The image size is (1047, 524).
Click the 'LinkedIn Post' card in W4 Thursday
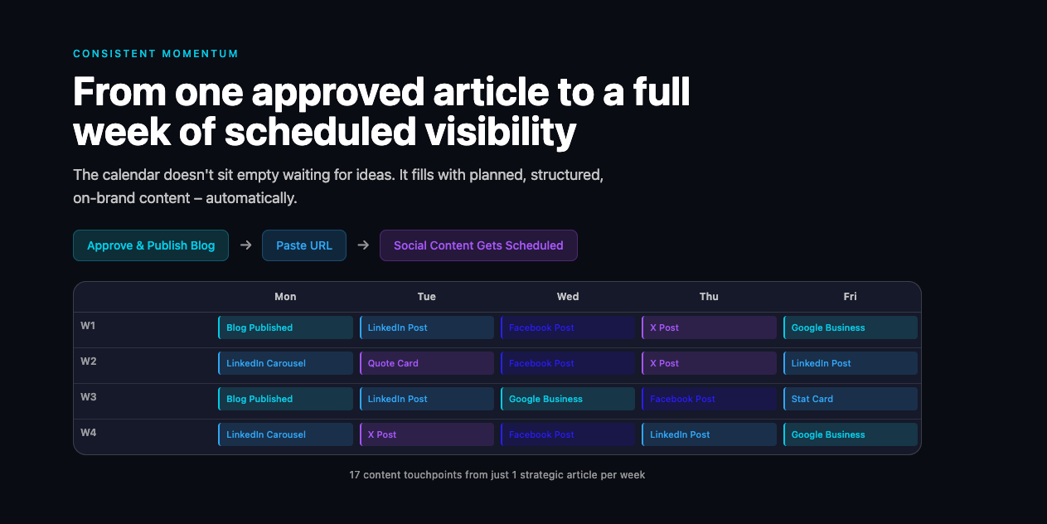pyautogui.click(x=708, y=434)
